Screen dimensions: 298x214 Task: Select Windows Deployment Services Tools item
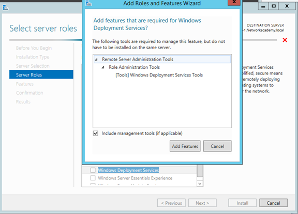(x=159, y=75)
